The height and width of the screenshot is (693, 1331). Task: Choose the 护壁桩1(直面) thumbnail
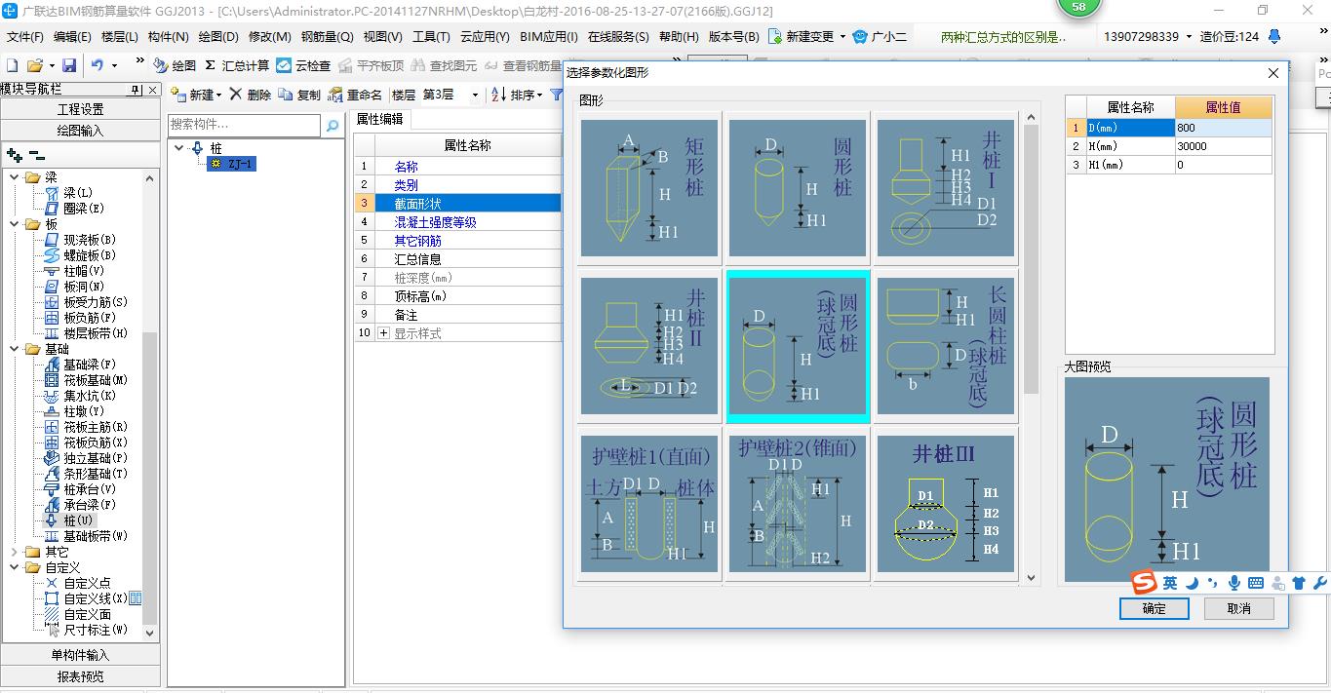click(x=649, y=504)
